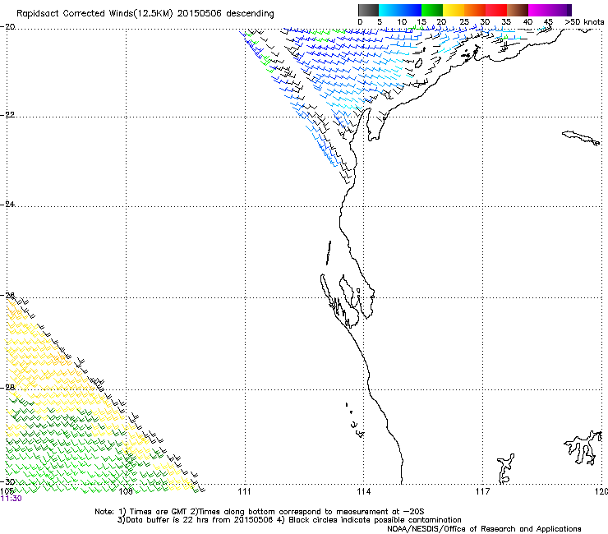608x534 pixels.
Task: Click the cyan-blue 5-15 knots legend band
Action: pos(400,10)
